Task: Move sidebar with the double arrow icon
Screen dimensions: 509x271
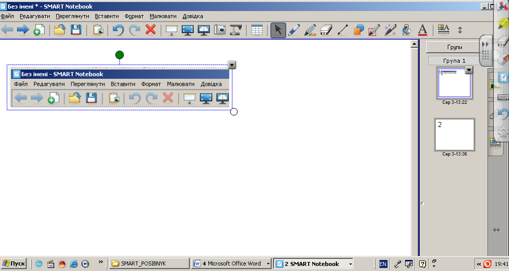Action: click(x=496, y=230)
